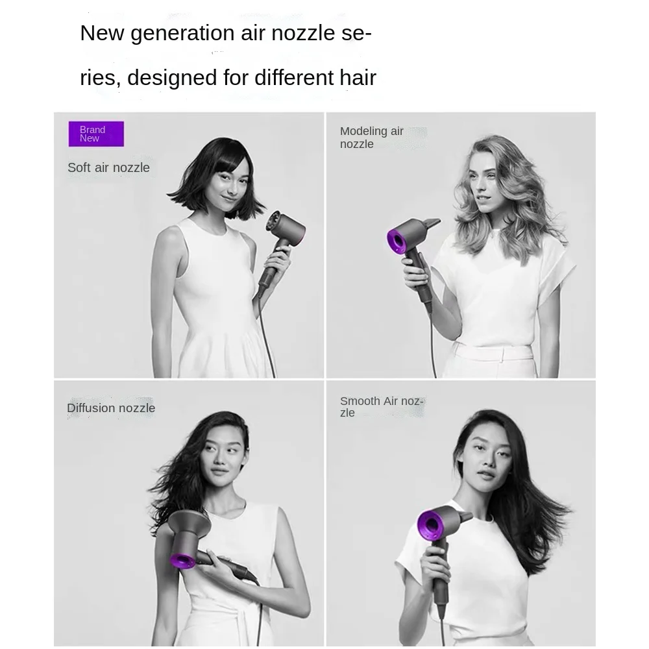Click the Smooth Air nozzle label
The width and height of the screenshot is (649, 649).
[x=382, y=407]
